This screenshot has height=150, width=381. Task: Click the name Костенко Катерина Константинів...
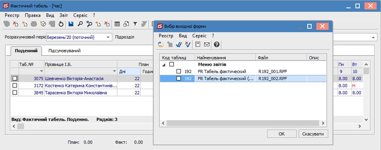[81, 85]
